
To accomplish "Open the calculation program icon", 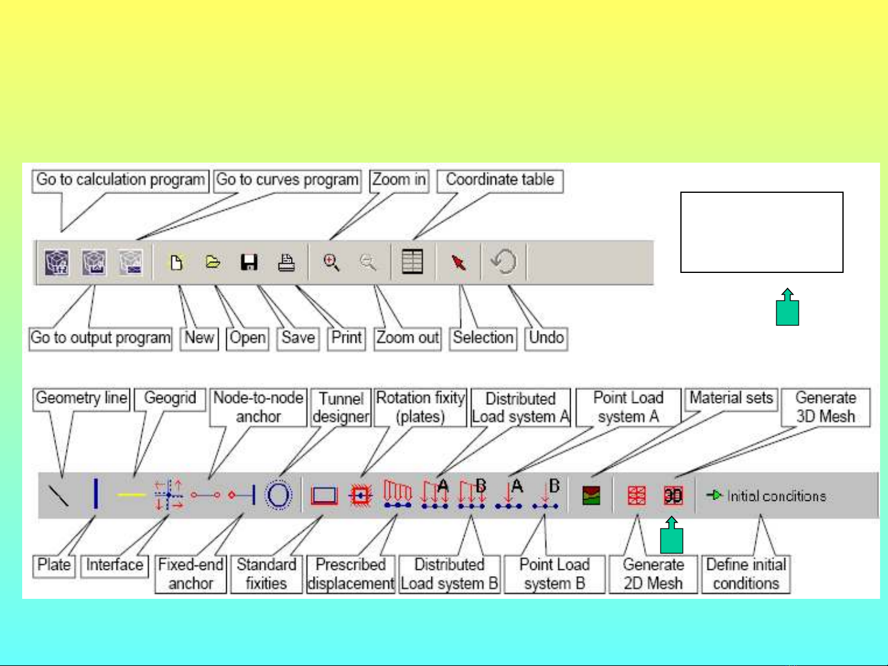I will point(57,262).
